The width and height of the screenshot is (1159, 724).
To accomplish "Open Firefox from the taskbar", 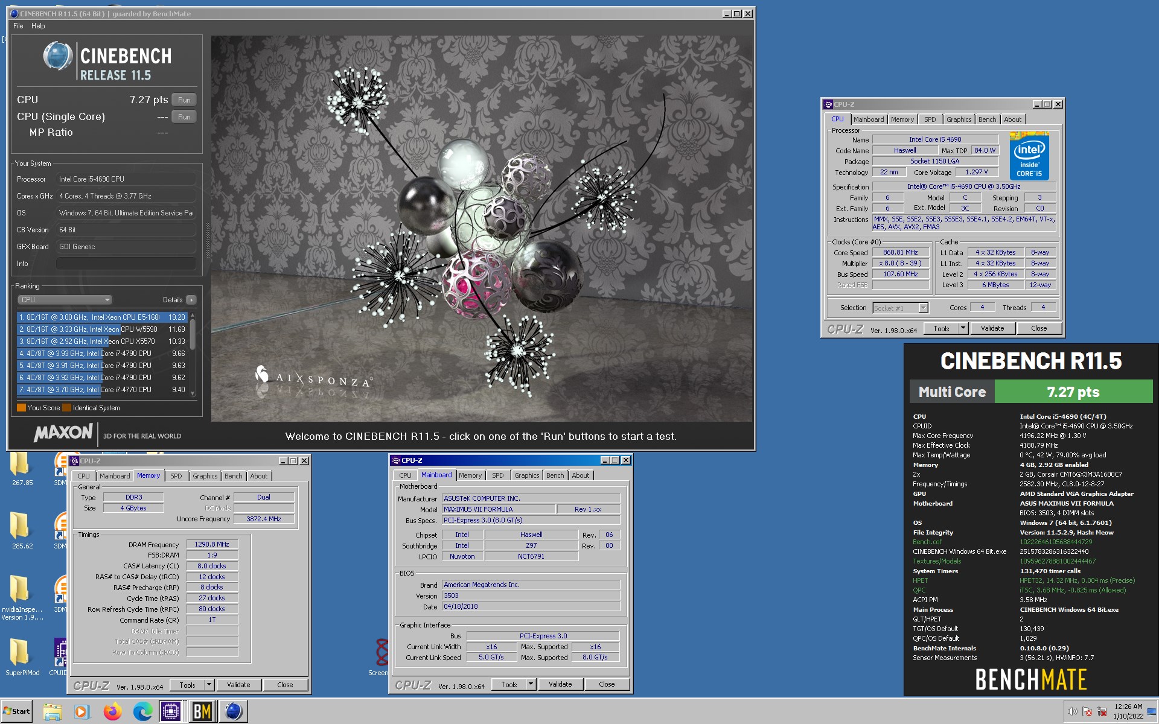I will coord(112,712).
